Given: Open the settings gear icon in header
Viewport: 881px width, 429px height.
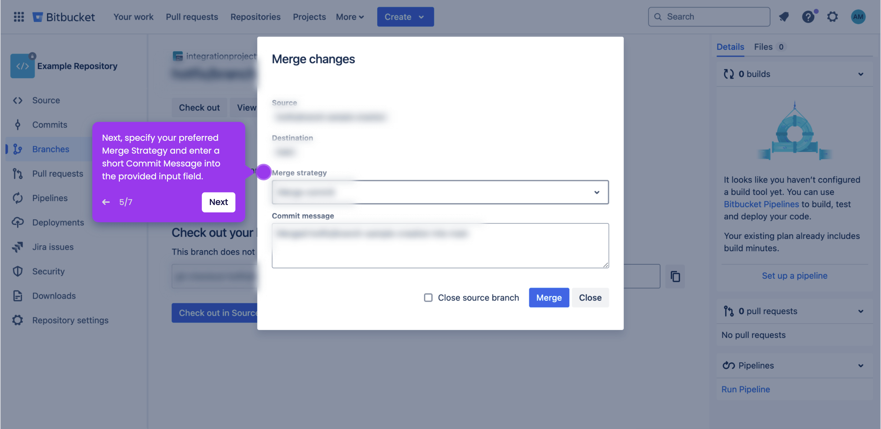Looking at the screenshot, I should (832, 17).
